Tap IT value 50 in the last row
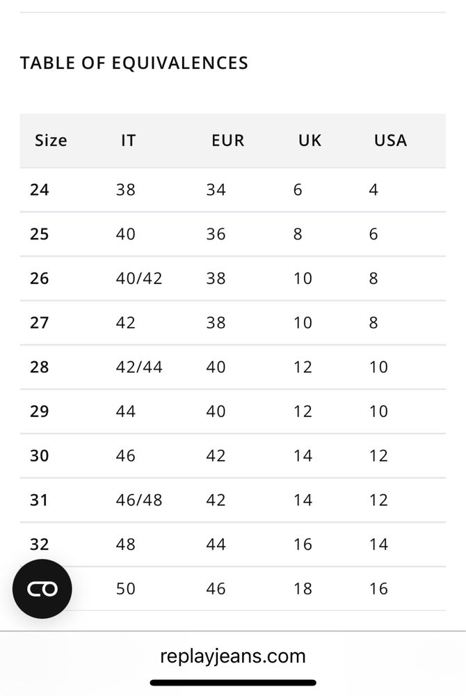This screenshot has height=696, width=466. pos(125,589)
